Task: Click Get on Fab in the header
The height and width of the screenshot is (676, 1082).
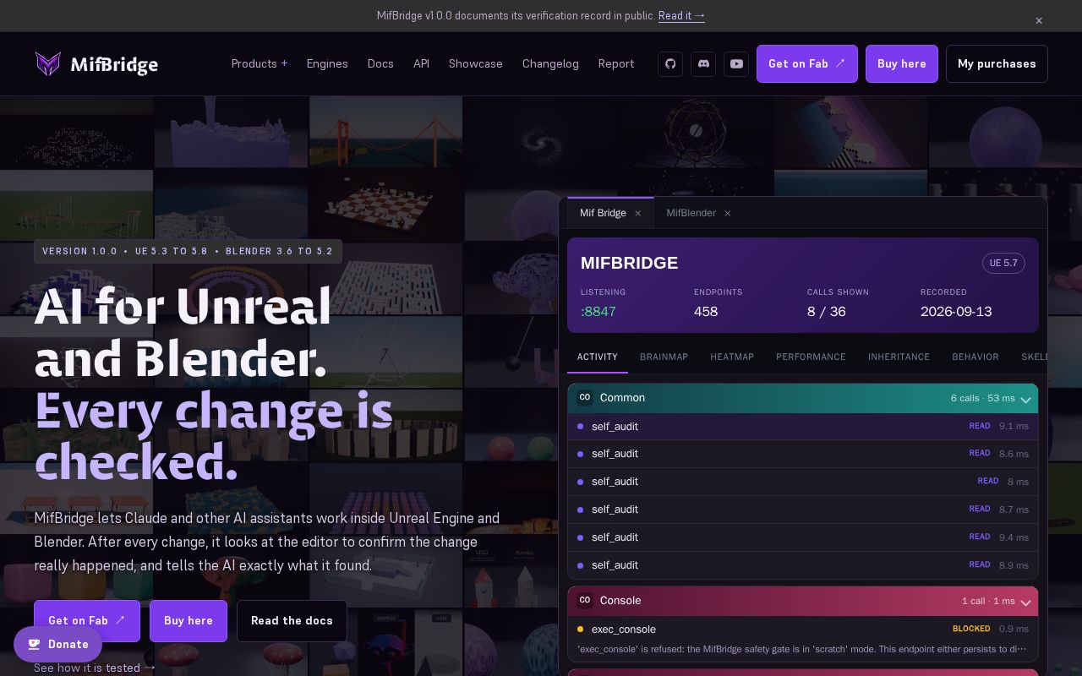Action: coord(807,64)
